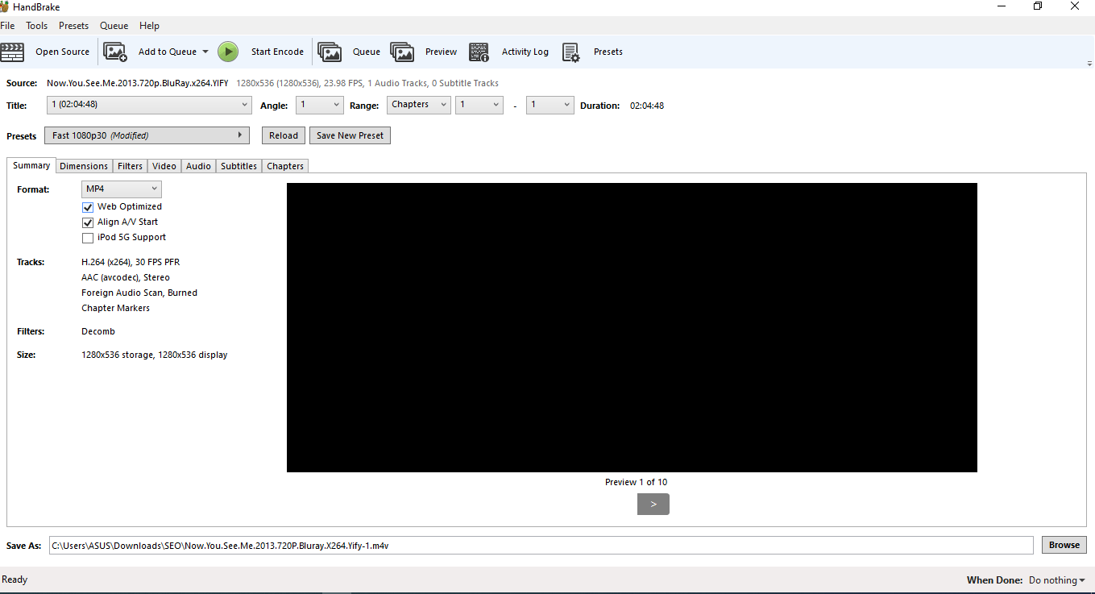Open the Format dropdown
The width and height of the screenshot is (1095, 594).
pyautogui.click(x=121, y=188)
